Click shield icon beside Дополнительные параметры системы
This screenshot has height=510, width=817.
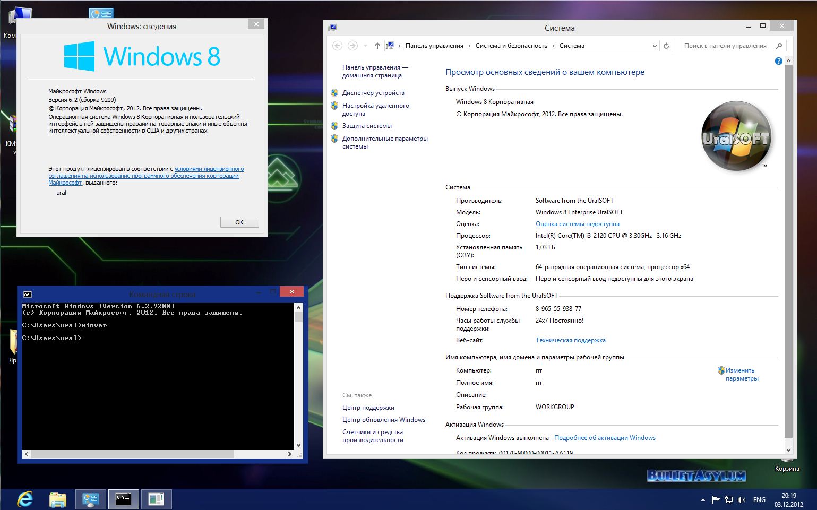[334, 139]
